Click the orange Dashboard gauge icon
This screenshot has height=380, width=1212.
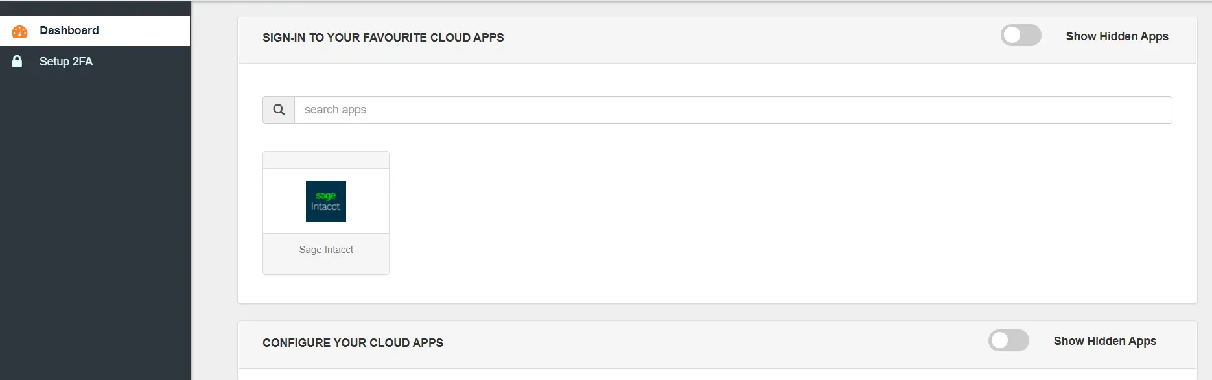pyautogui.click(x=19, y=30)
